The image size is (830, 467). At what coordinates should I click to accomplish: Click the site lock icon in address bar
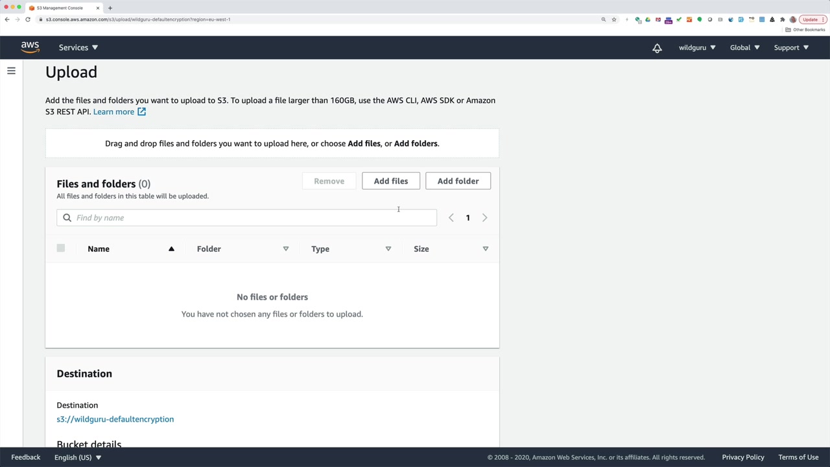pos(40,19)
